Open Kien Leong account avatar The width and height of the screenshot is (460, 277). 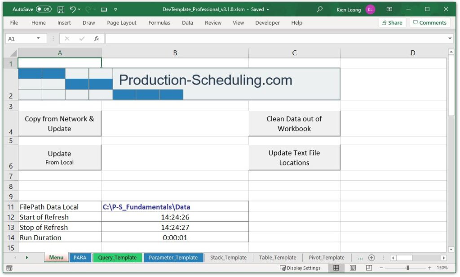tap(370, 9)
